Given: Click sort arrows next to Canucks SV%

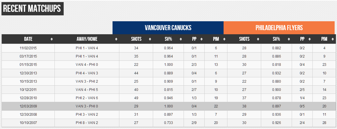Looking at the screenshot, I should [x=181, y=39].
